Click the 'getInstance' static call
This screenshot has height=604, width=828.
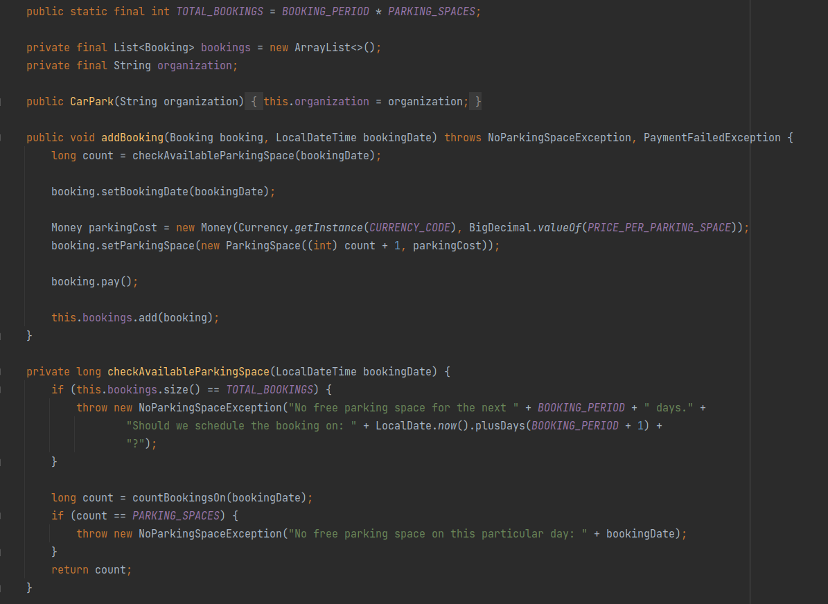328,228
